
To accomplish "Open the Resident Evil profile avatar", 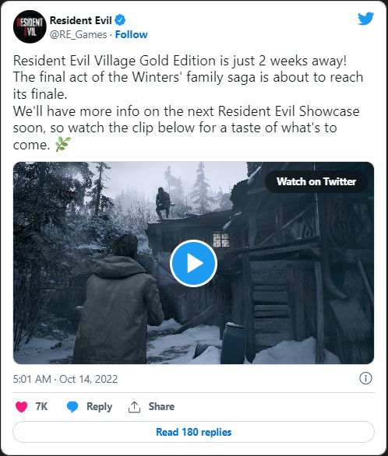I will coord(30,26).
